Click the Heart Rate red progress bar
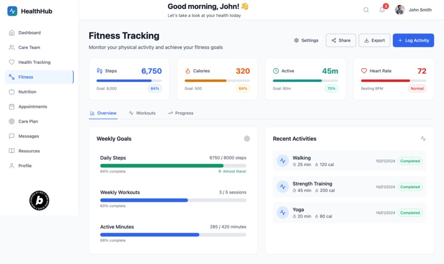Viewport: 444px width, 264px height. tap(394, 80)
